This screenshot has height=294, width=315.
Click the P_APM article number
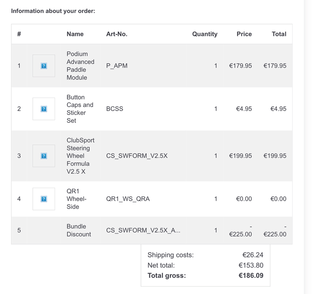click(117, 66)
